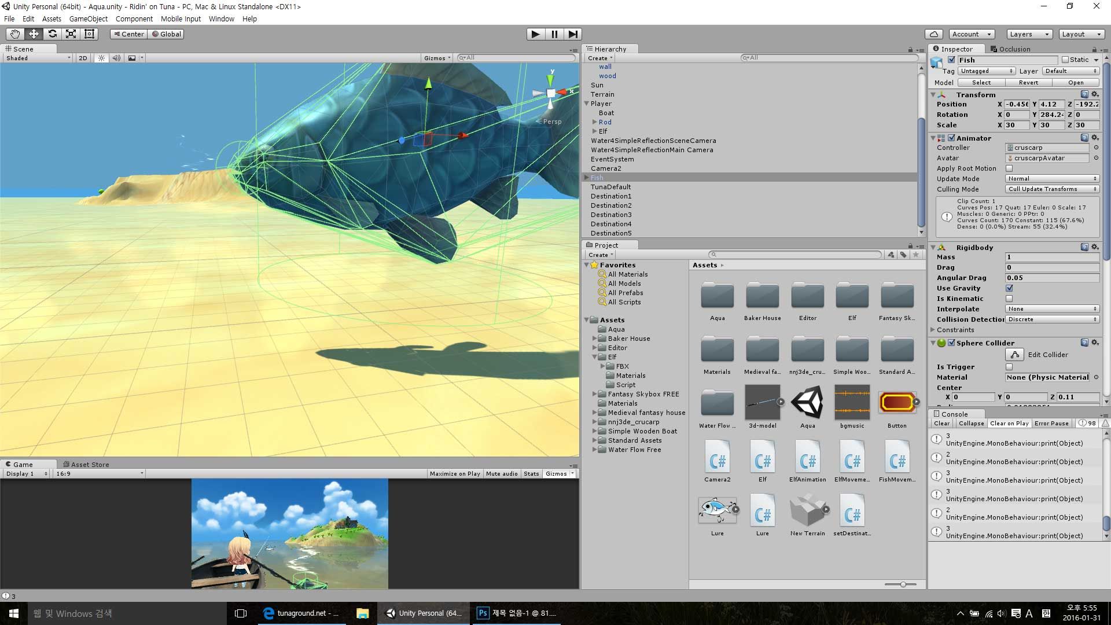Screen dimensions: 1111x625
Task: Toggle scene audio speaker icon
Action: [x=116, y=58]
